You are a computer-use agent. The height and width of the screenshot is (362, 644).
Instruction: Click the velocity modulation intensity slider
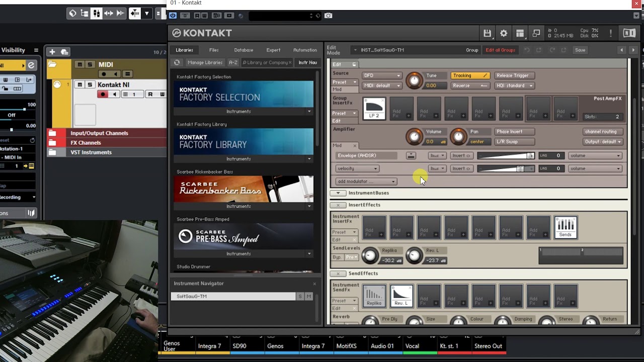pos(506,168)
